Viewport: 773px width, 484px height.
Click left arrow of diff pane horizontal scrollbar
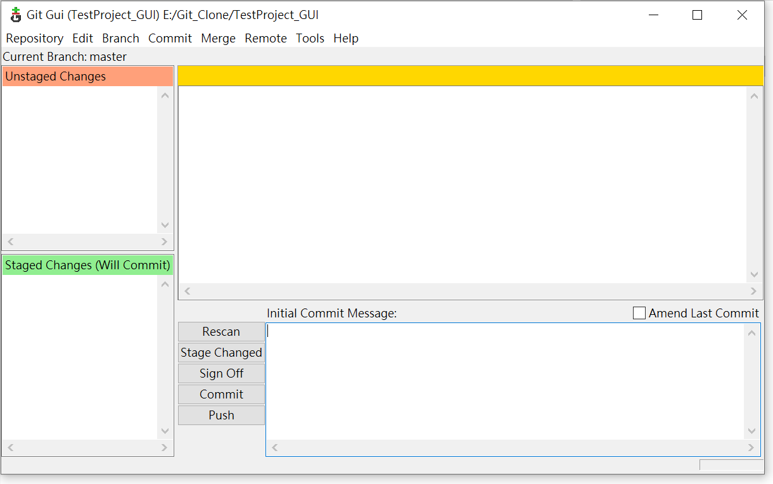187,291
